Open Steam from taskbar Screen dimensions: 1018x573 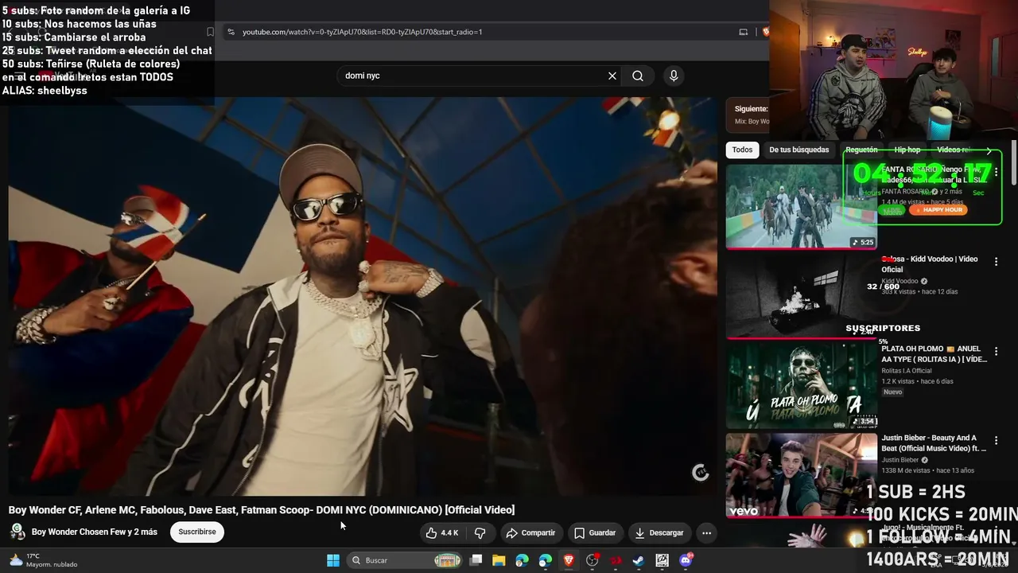click(x=639, y=560)
